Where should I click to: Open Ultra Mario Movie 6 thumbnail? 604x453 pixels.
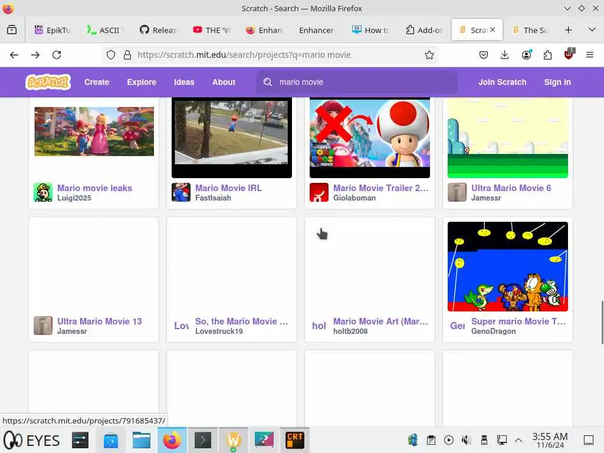(508, 137)
